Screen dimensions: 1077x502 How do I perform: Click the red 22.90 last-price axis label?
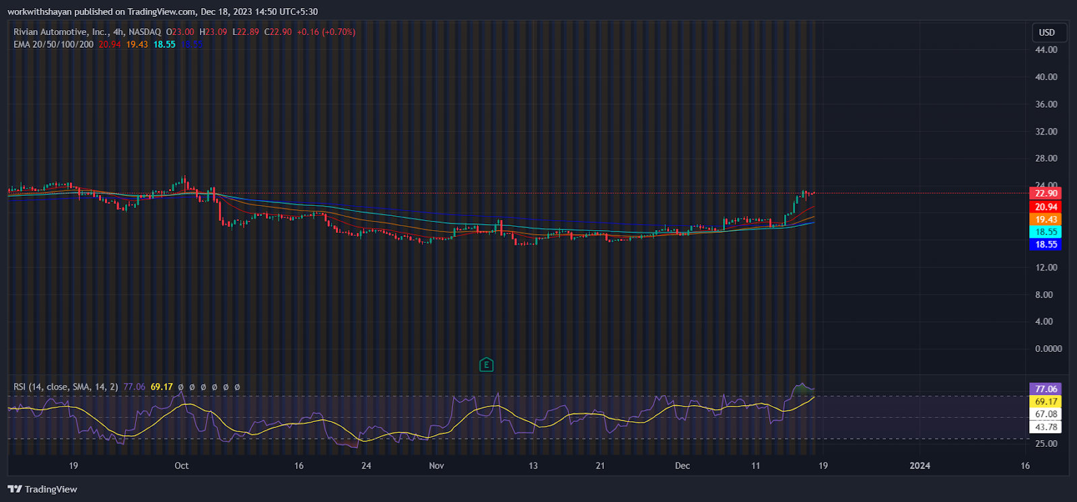pos(1046,193)
